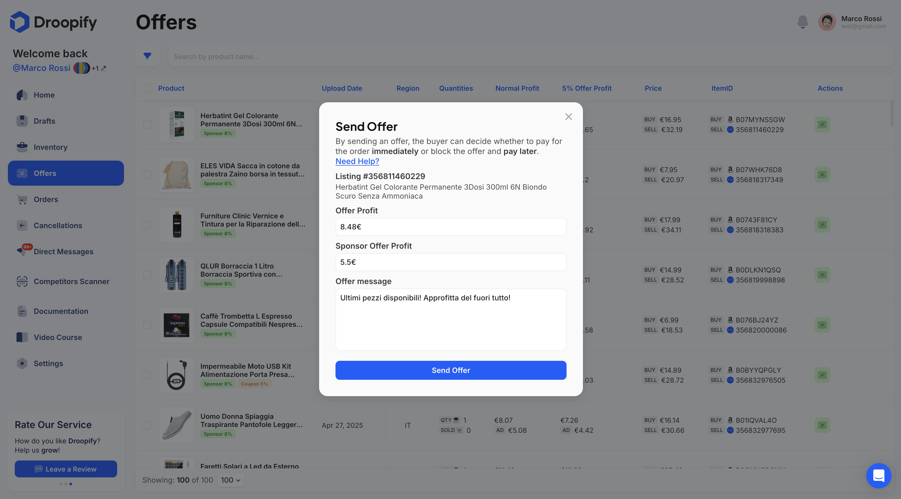Tick checkbox for Caffè Trombetta row
The height and width of the screenshot is (499, 901).
[147, 325]
